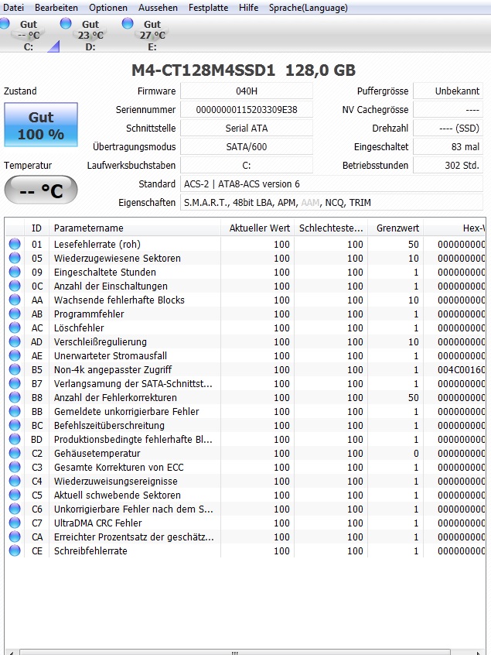491x655 pixels.
Task: Click status orb for Gemeldete unkorrigierbare Fehler
Action: click(15, 411)
